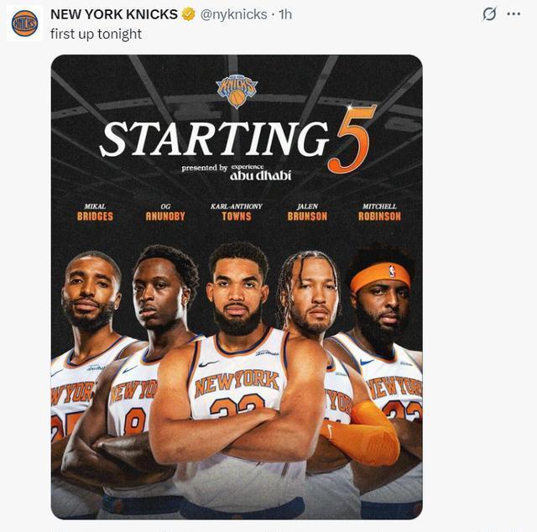Click the Experience Abu Dhabi sponsor logo
The height and width of the screenshot is (532, 537).
click(x=261, y=172)
